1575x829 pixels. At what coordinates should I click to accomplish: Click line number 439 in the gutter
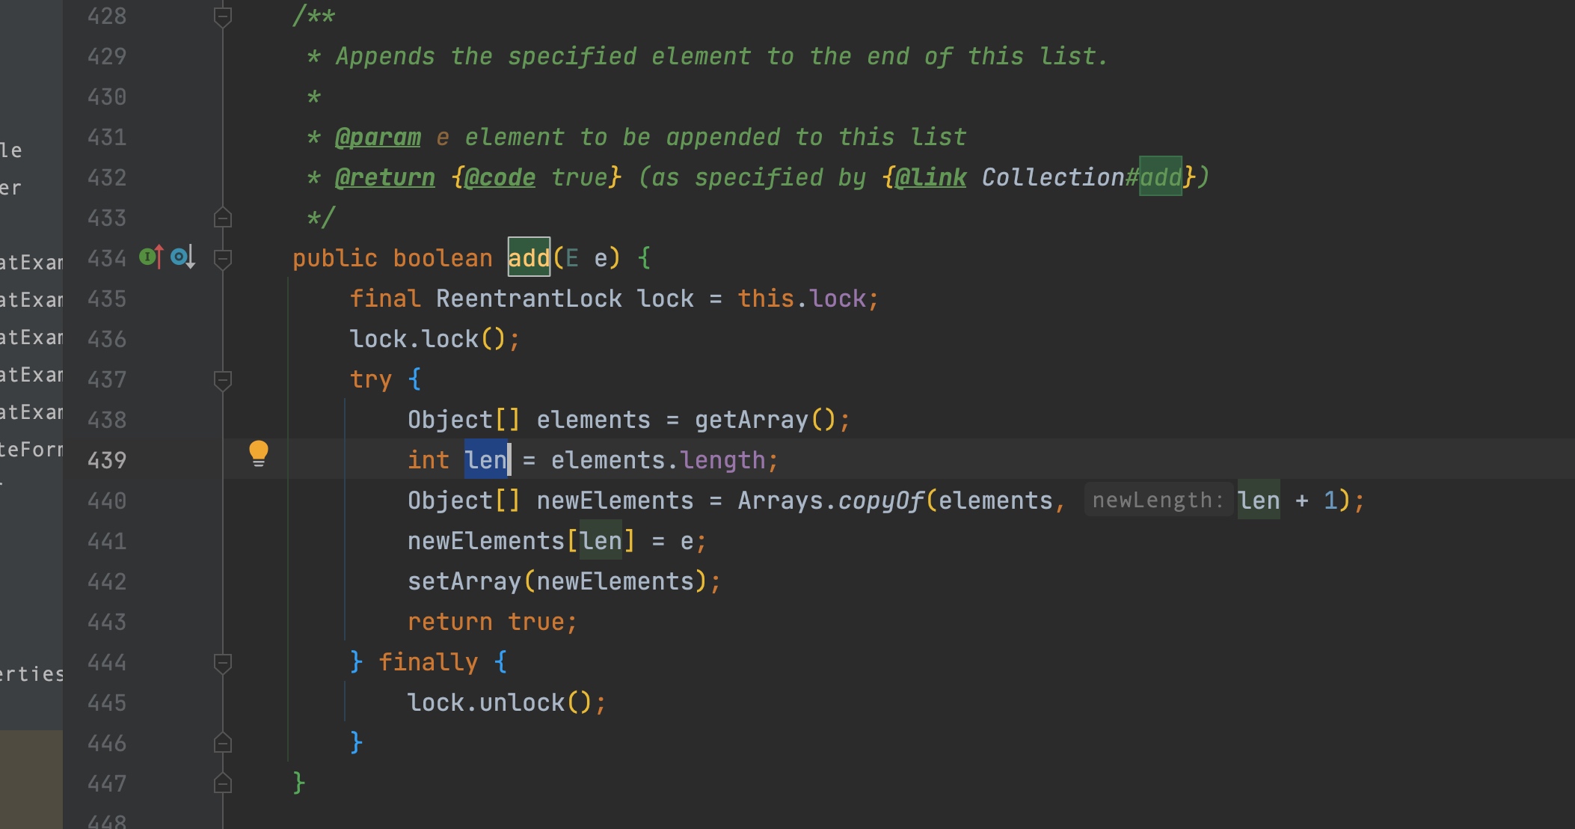[x=107, y=460]
